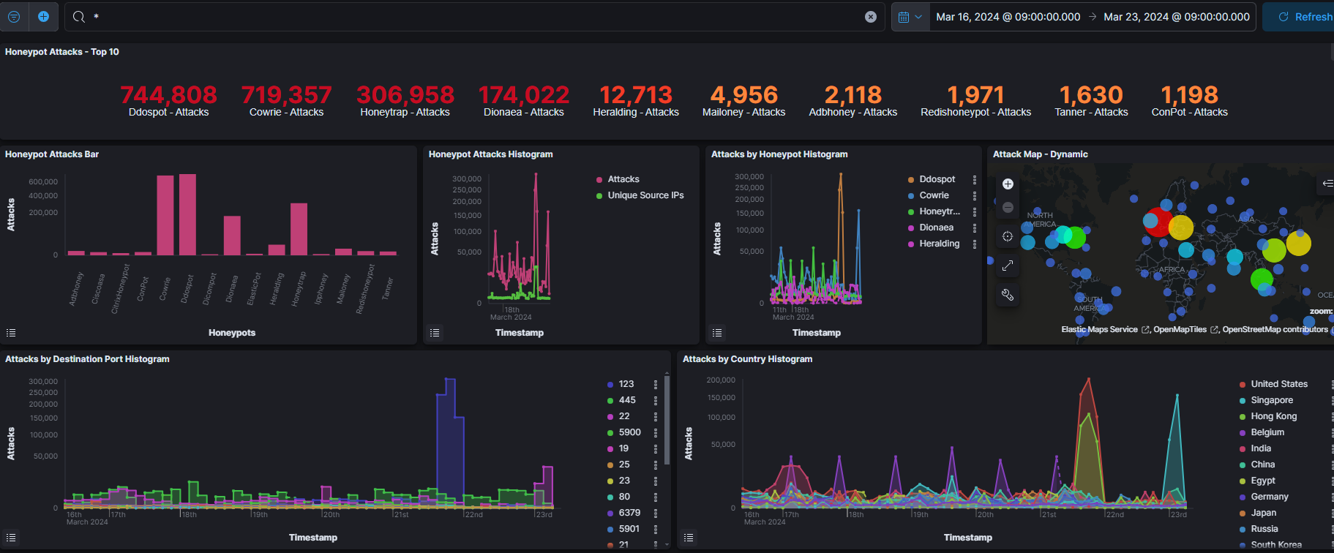Toggle legend on Attacks by Country Histogram
The image size is (1334, 553).
(689, 538)
